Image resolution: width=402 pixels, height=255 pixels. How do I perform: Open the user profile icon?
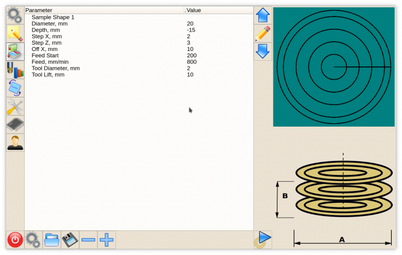(x=15, y=142)
